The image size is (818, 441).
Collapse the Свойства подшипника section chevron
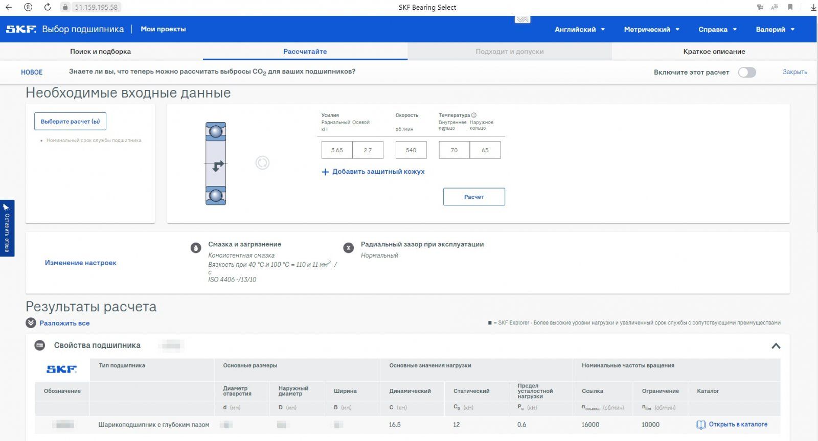tap(776, 346)
